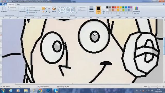Screen dimensions: 165x93
Task: Click the vertical scrollbar thumb
Action: [x=164, y=46]
